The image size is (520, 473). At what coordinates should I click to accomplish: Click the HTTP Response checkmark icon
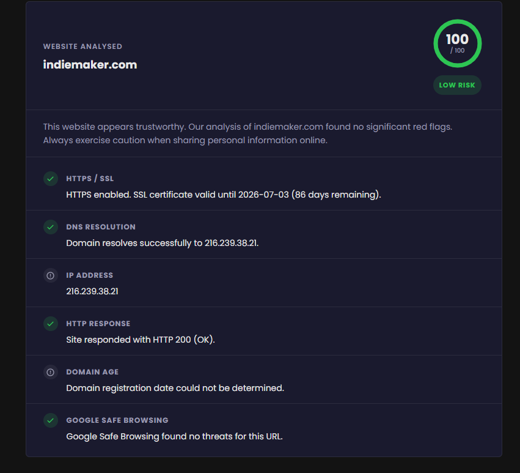[x=51, y=324]
